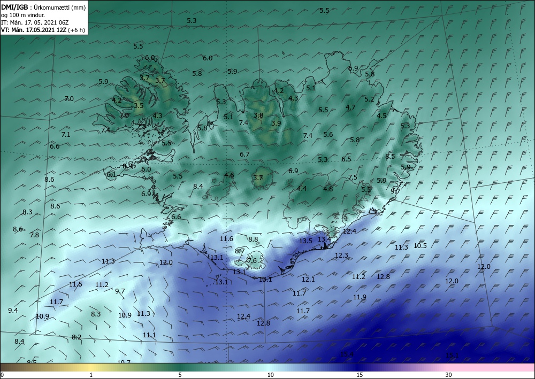The height and width of the screenshot is (379, 535).
Task: Click the 12.1 value label
Action: coord(308,280)
